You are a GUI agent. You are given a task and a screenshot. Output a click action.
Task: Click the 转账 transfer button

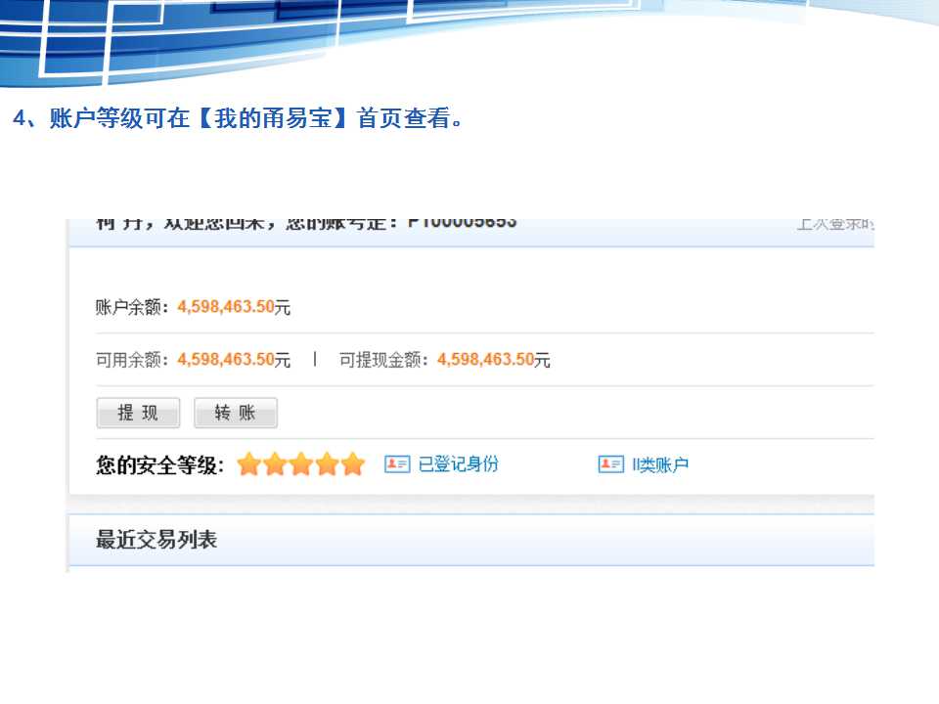[x=236, y=413]
